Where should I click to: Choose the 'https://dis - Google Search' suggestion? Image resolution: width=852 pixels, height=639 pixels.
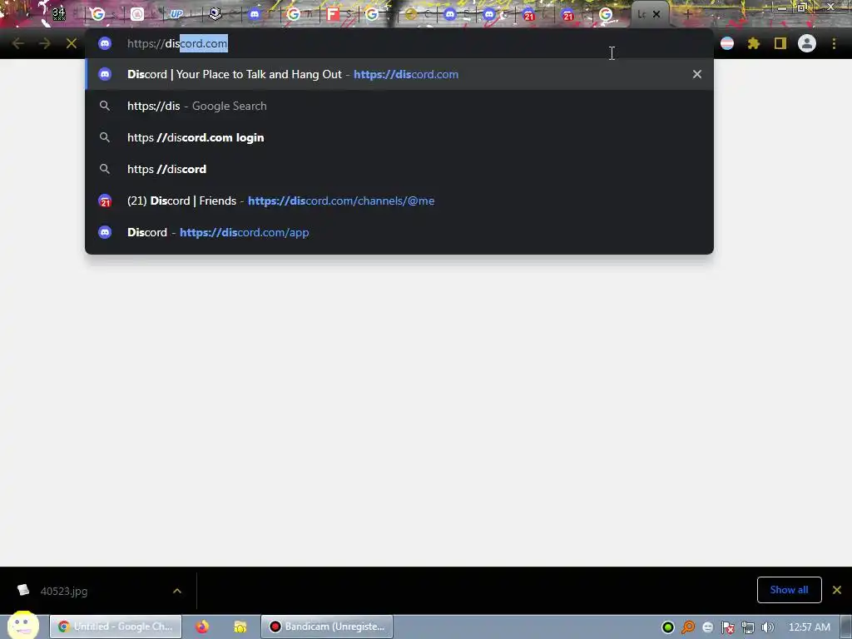coord(399,106)
